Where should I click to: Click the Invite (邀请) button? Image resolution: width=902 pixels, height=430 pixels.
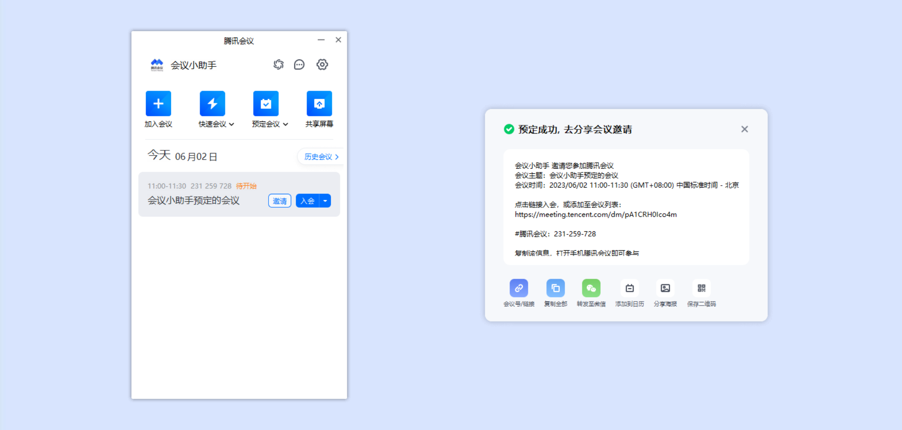[x=280, y=201]
